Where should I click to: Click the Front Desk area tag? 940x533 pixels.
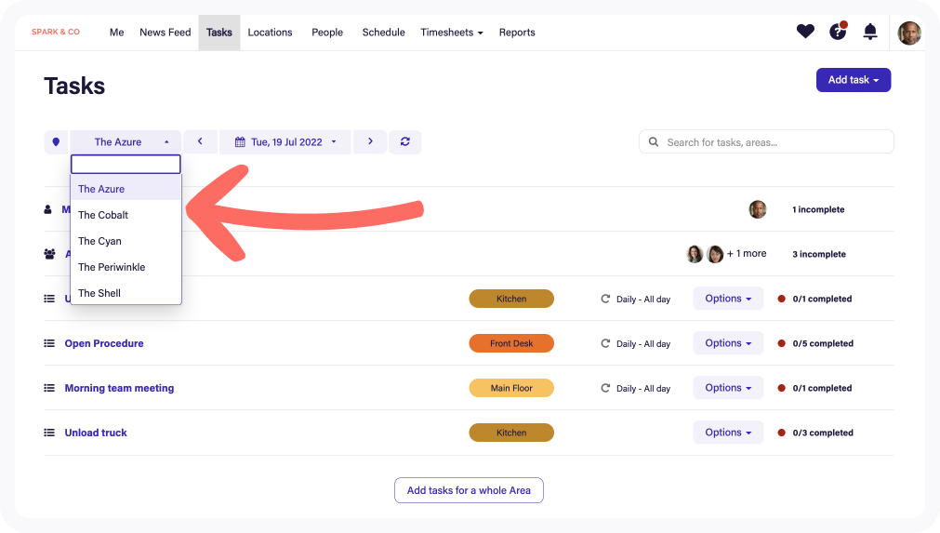511,343
